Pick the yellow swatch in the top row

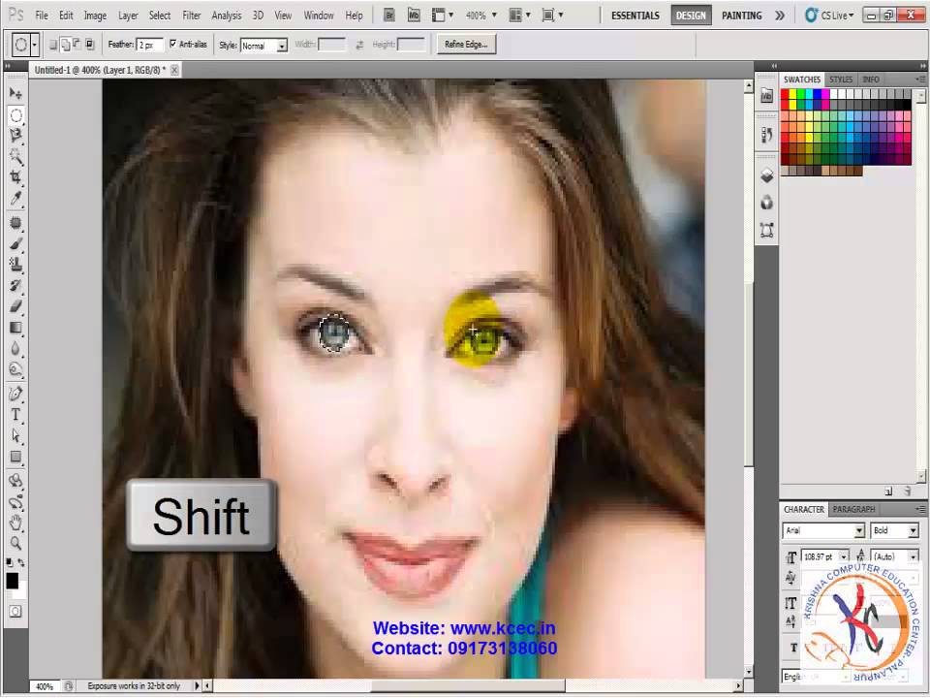(793, 94)
